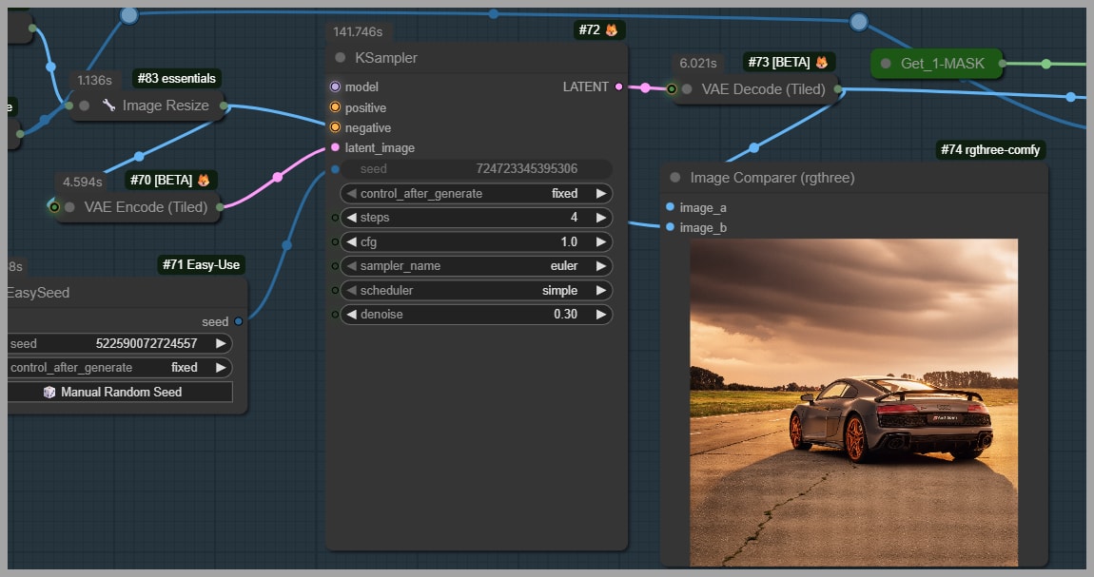Click the #74 rgthree-comfy badge

tap(989, 150)
